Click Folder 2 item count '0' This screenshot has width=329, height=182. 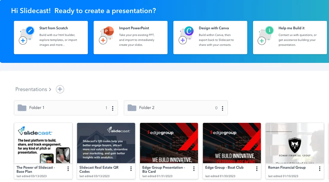point(216,108)
